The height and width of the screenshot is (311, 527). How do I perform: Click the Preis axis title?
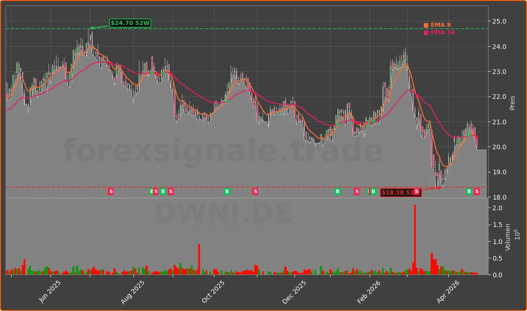click(x=512, y=103)
